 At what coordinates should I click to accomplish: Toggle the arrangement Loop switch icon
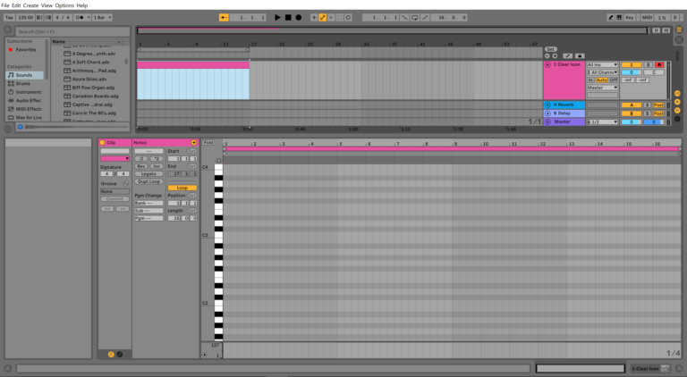(x=414, y=18)
